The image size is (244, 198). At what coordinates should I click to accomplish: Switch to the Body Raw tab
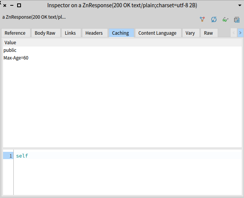pyautogui.click(x=45, y=33)
